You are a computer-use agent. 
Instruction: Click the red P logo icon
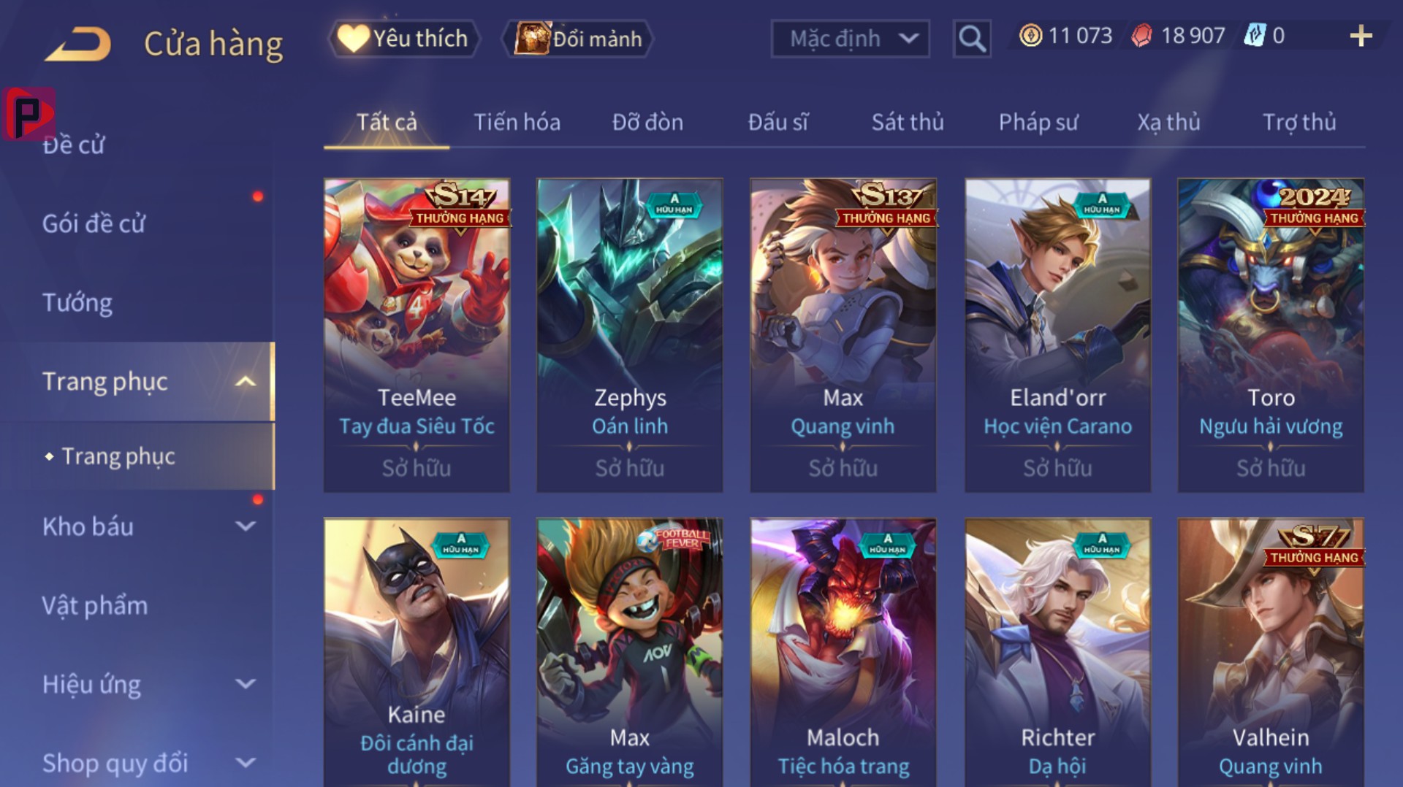(28, 113)
